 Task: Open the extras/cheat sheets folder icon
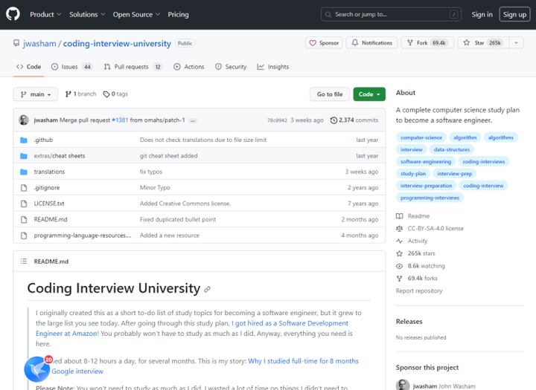24,156
